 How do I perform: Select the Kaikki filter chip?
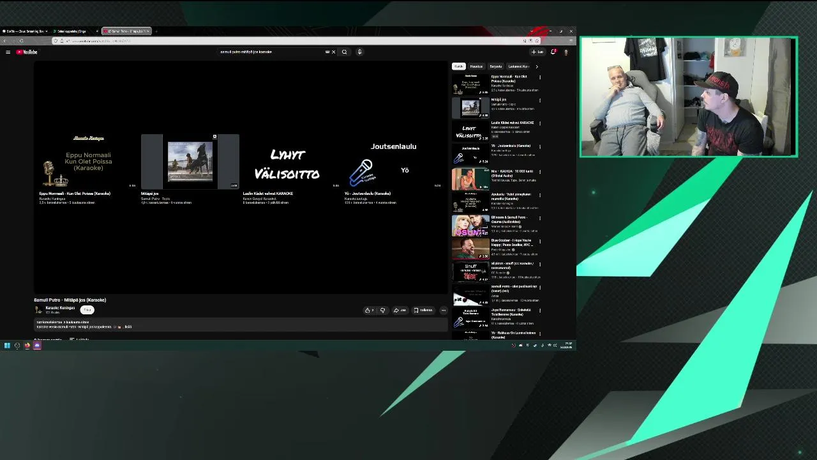click(458, 66)
